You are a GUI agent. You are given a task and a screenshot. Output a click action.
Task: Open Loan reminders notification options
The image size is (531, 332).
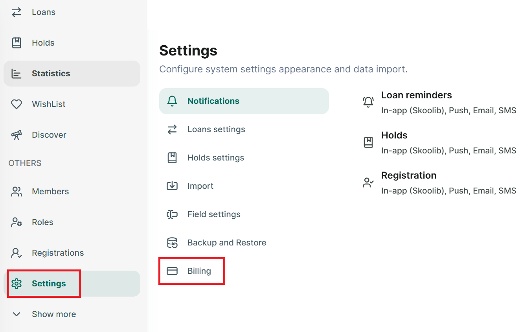click(x=439, y=103)
